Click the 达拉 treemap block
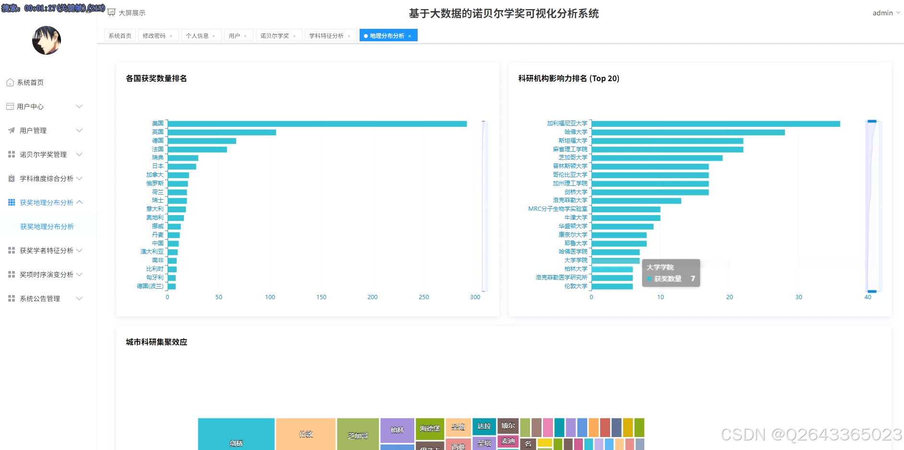This screenshot has height=450, width=904. [484, 426]
